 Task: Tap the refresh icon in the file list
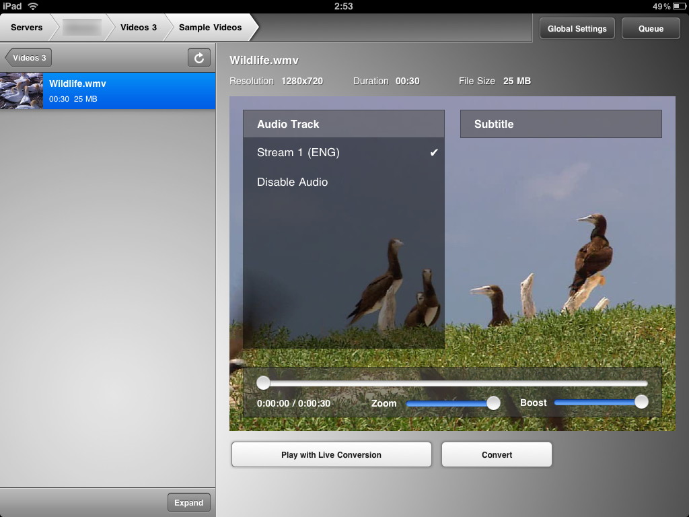click(199, 58)
